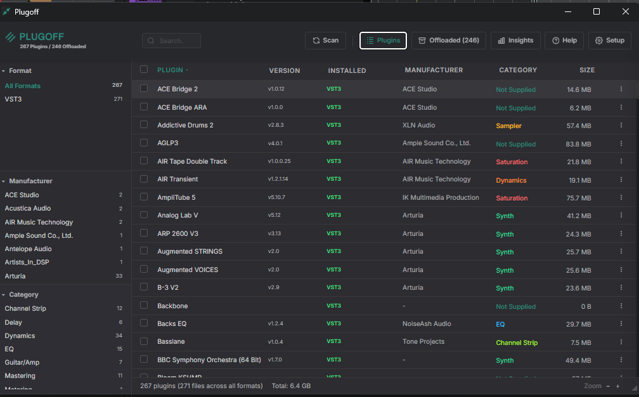Screen dimensions: 639x397
Task: Open three-dot menu for ACE Bridge 2
Action: pos(621,89)
